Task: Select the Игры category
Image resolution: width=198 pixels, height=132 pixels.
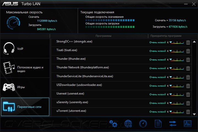Action: tap(25, 87)
